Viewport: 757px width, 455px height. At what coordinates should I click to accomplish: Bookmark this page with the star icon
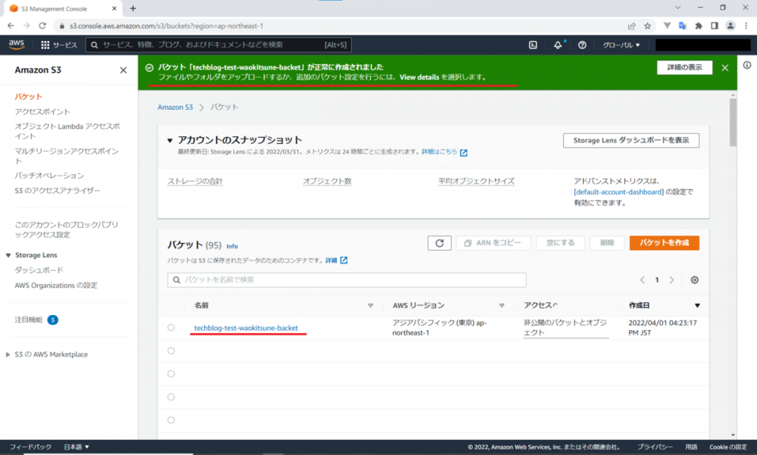647,26
